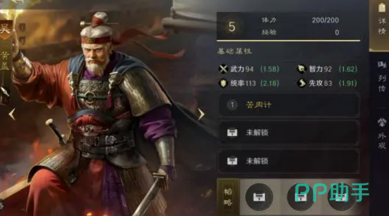Click the 智力 intelligence icon
The height and width of the screenshot is (216, 389).
(x=301, y=69)
